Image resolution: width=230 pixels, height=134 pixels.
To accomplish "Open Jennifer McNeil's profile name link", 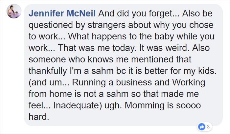I will click(62, 14).
